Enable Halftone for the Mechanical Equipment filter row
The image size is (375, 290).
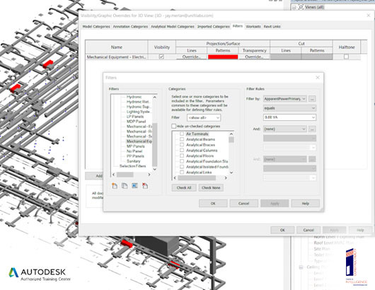(346, 57)
